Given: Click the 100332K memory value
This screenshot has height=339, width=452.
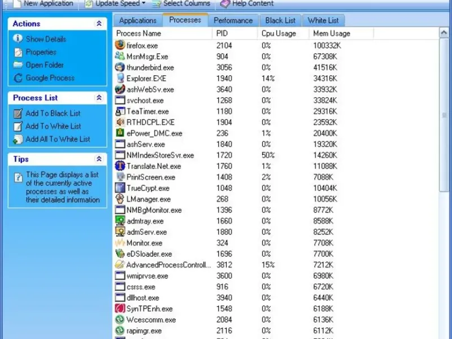Looking at the screenshot, I should [327, 45].
